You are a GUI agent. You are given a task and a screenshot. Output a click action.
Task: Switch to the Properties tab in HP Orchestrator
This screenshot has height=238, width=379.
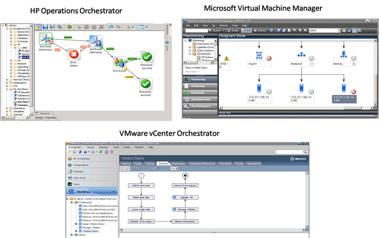pos(51,117)
